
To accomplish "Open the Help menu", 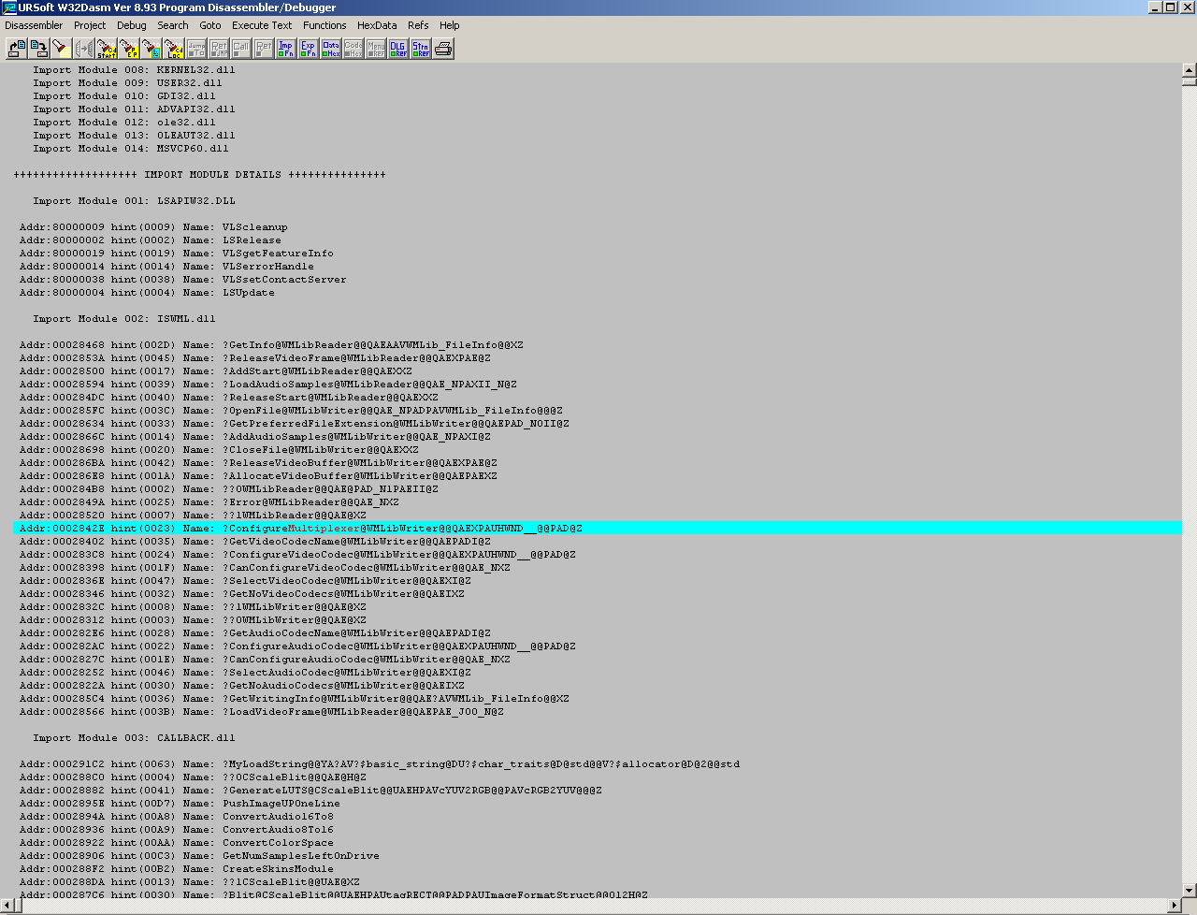I will [450, 25].
